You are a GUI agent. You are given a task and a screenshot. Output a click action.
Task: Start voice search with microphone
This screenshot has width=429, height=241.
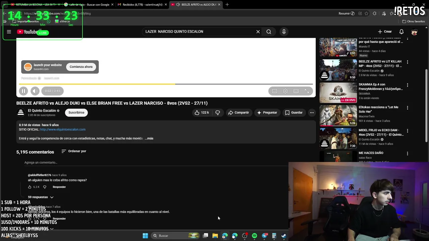pos(284,31)
